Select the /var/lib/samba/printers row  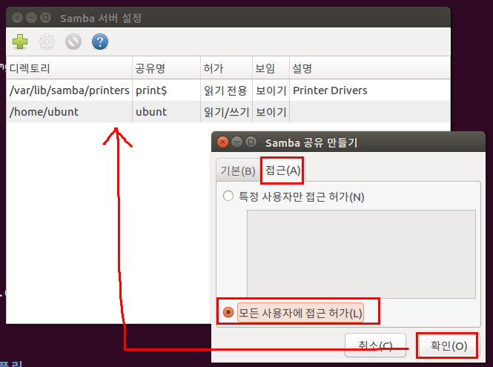(x=228, y=90)
